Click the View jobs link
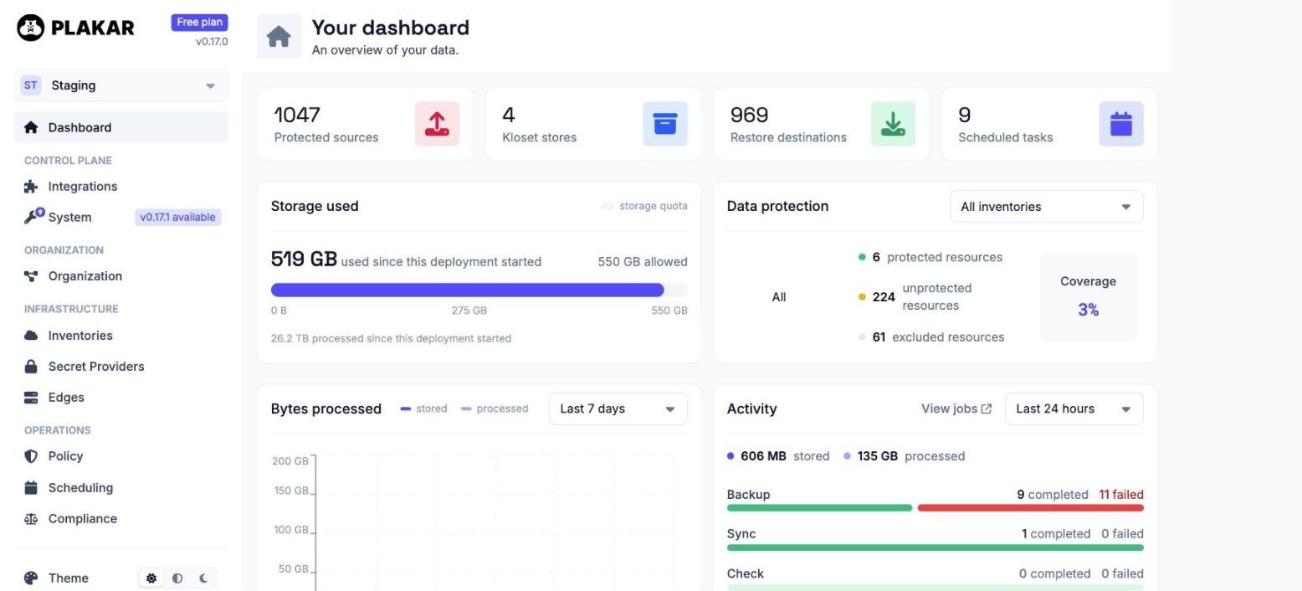 click(956, 409)
